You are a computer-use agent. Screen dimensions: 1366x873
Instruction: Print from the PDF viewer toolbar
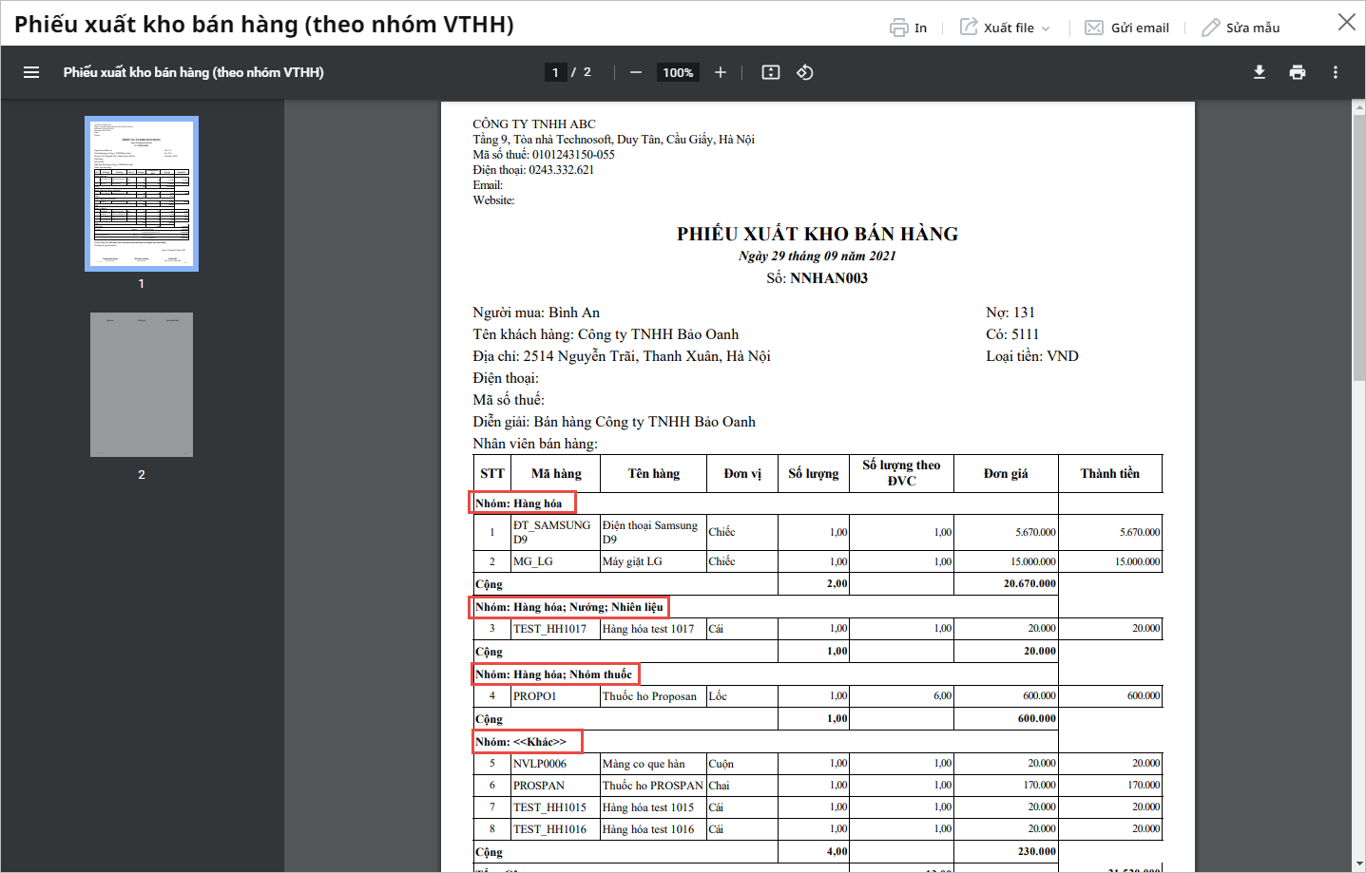coord(1298,72)
